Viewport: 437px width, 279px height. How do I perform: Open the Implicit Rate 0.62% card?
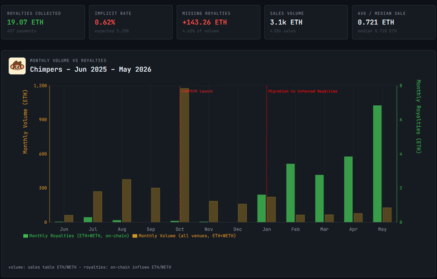[x=130, y=22]
